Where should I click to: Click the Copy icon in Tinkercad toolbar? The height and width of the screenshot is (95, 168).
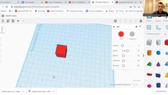tap(3, 21)
